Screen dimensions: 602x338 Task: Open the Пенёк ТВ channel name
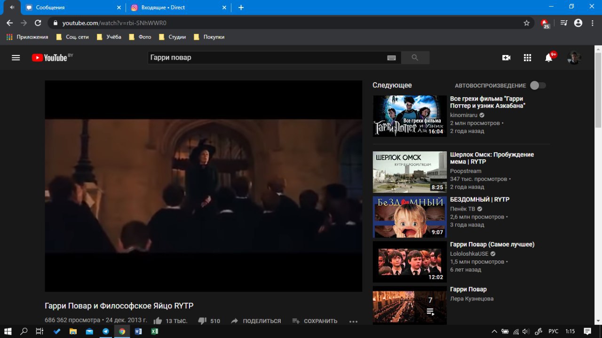point(462,209)
